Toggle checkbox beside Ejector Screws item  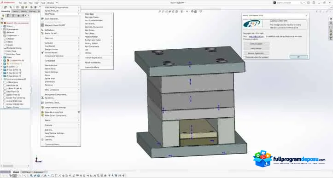pos(5,107)
